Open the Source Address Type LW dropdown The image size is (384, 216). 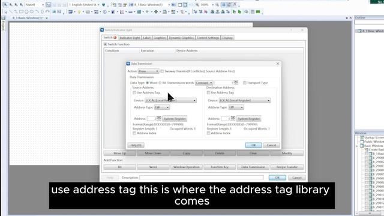point(162,107)
